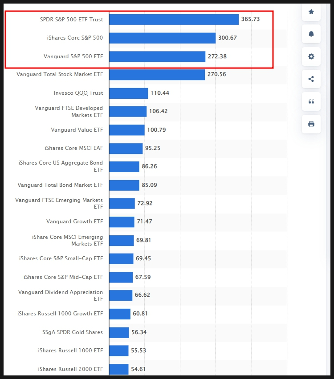Click the label 'iShares Russell 1000 ETF'

pyautogui.click(x=70, y=351)
